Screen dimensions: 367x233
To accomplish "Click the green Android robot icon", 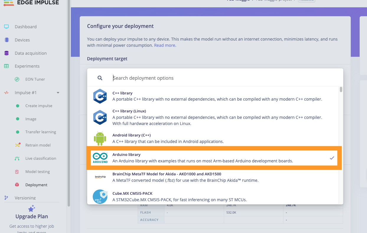I will pyautogui.click(x=100, y=138).
